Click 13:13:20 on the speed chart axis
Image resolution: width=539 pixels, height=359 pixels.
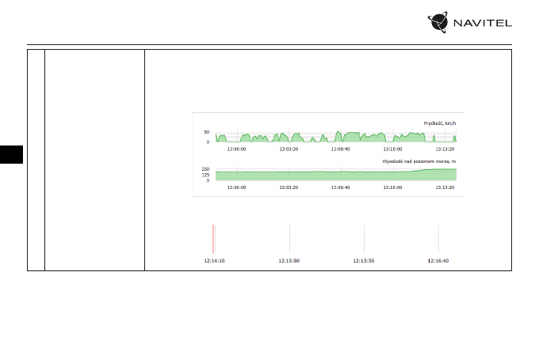(x=446, y=148)
